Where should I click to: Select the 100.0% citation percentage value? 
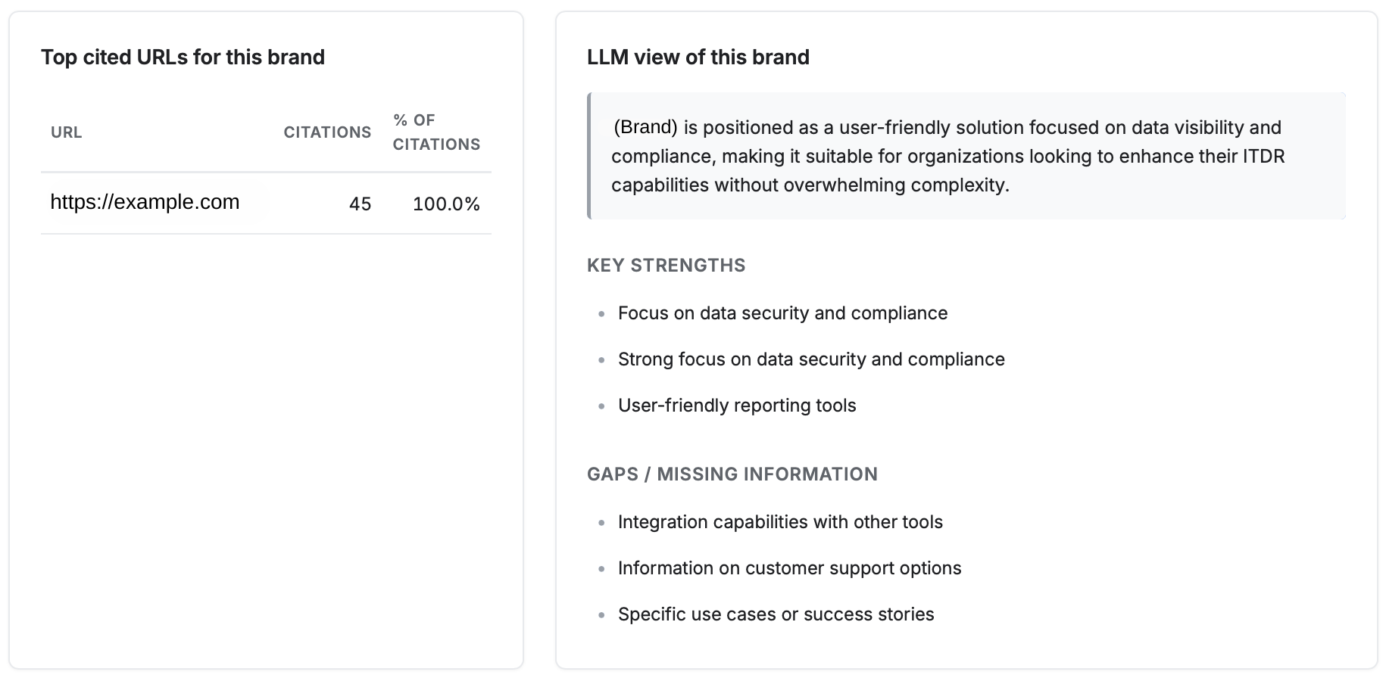tap(446, 204)
